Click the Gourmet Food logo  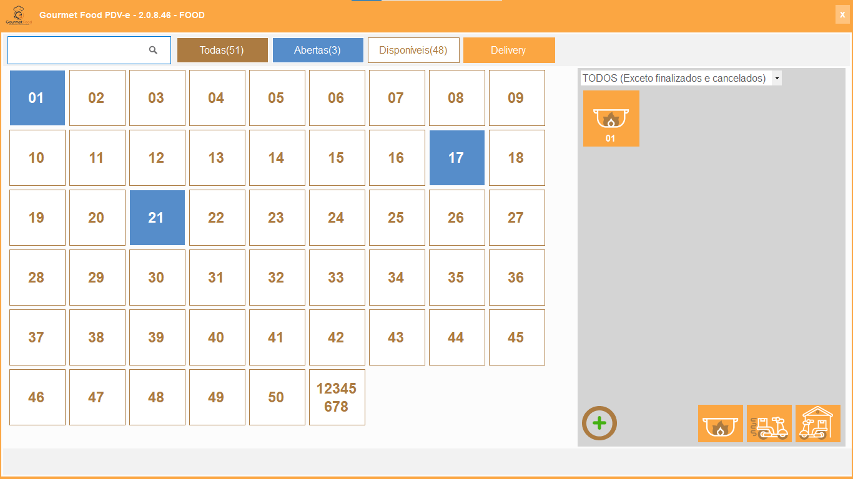tap(18, 15)
